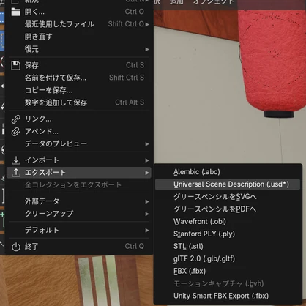This screenshot has width=306, height=306.
Task: Expand the 復元 submenu
Action: point(79,49)
